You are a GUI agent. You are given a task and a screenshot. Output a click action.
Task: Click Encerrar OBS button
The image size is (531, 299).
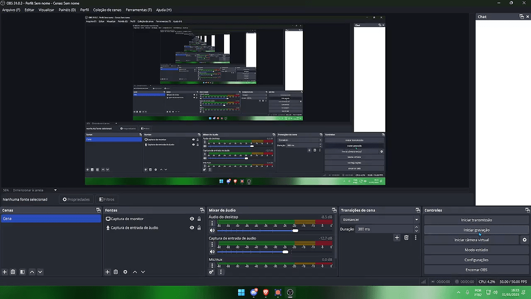(x=476, y=270)
